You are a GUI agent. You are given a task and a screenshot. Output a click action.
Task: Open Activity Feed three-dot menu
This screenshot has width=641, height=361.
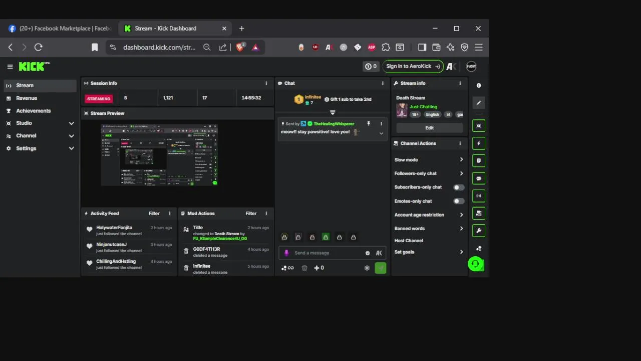pyautogui.click(x=169, y=214)
